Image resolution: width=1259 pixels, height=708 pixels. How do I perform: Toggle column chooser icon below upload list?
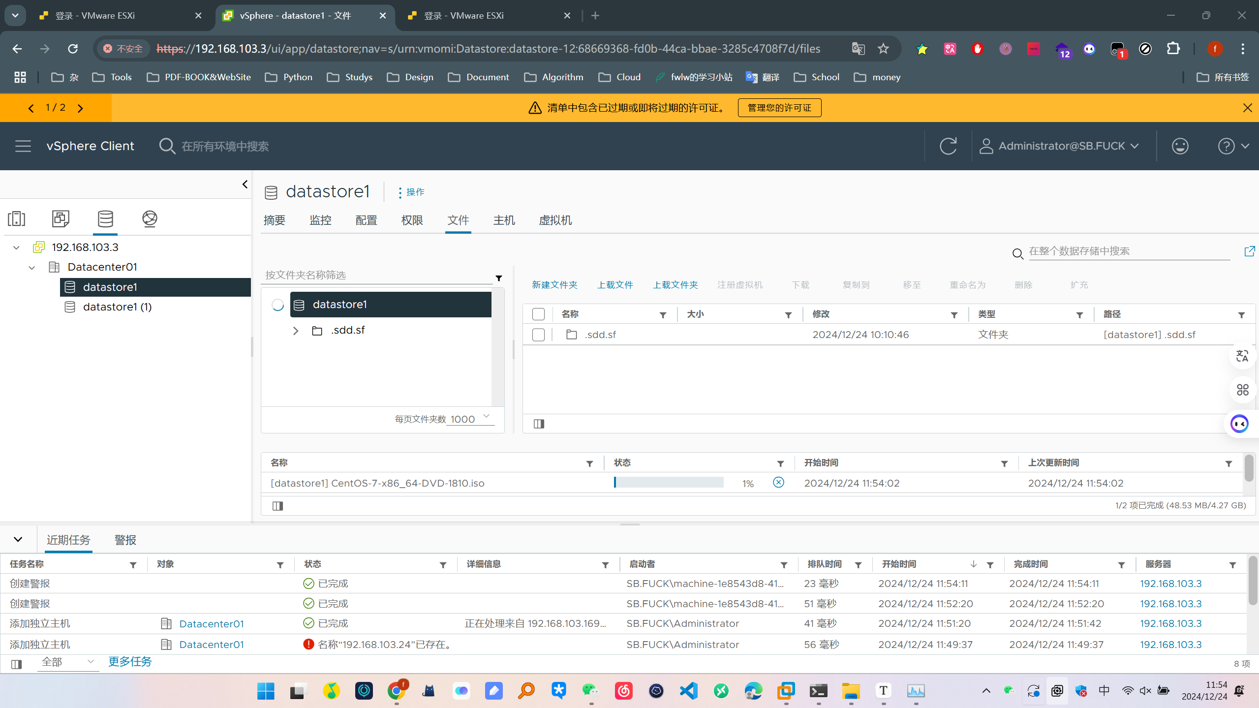tap(277, 506)
